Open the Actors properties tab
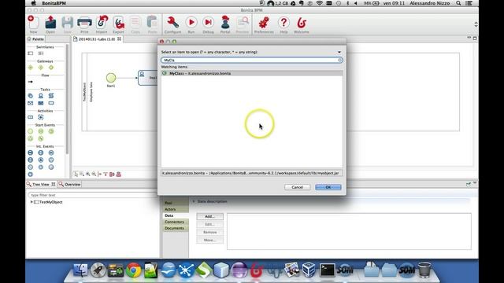This screenshot has width=504, height=283. 175,209
